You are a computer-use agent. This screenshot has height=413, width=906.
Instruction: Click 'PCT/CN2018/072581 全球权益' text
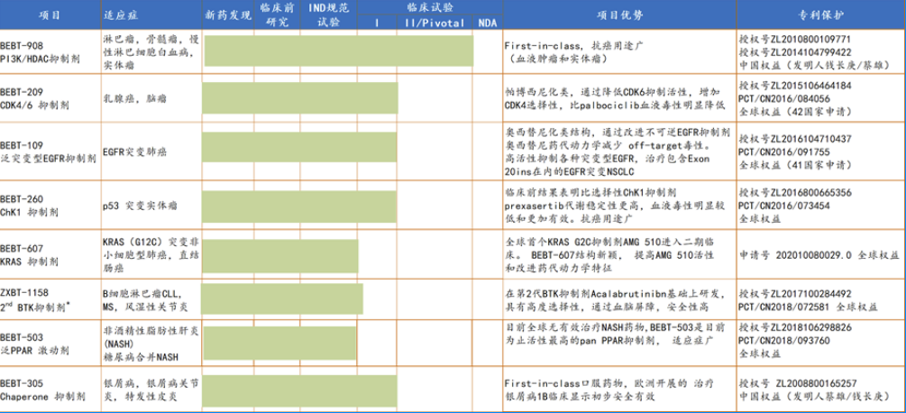pos(810,306)
